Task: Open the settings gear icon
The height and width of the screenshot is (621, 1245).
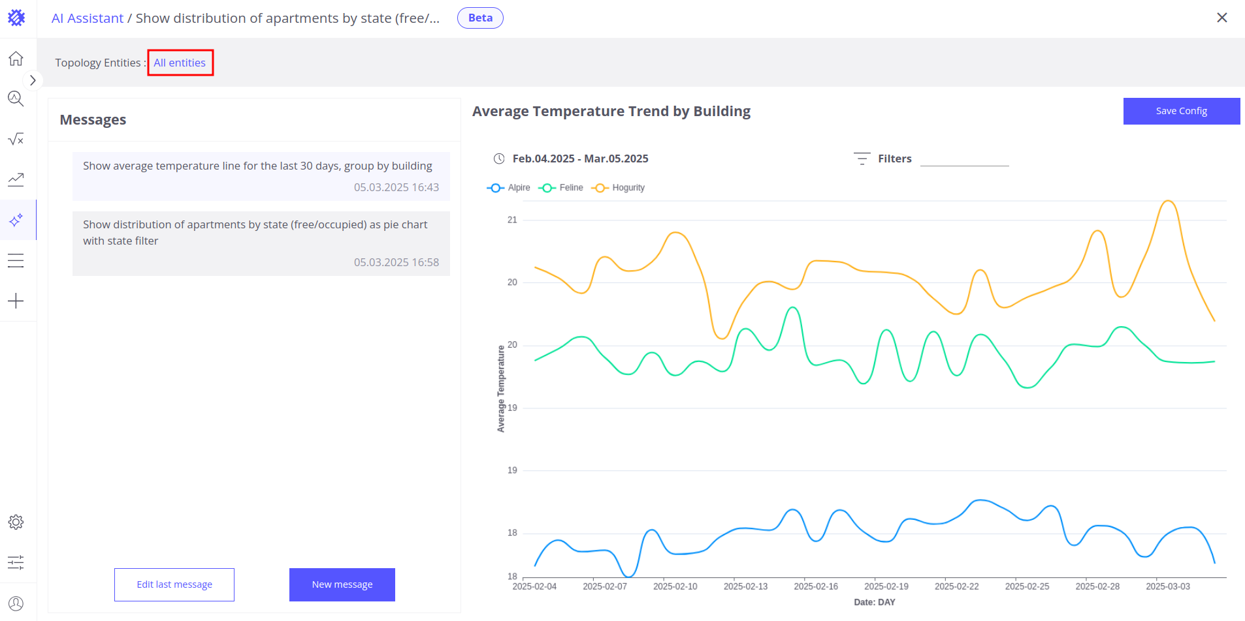Action: click(x=16, y=522)
